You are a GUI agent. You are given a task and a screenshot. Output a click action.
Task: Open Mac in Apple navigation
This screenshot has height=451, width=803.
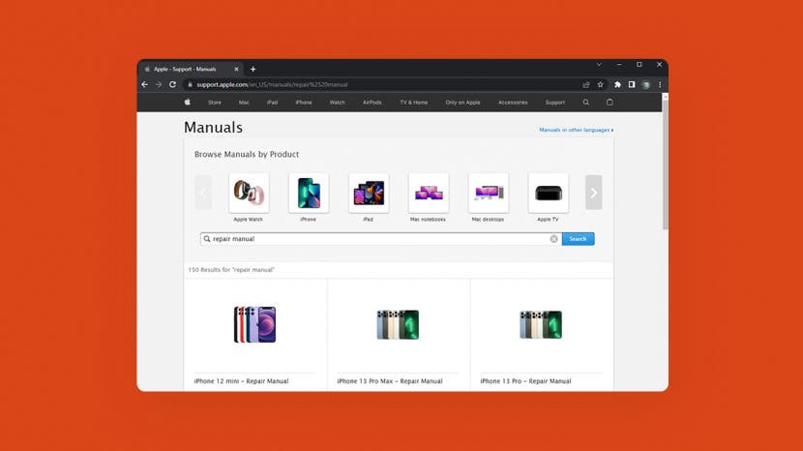(244, 103)
